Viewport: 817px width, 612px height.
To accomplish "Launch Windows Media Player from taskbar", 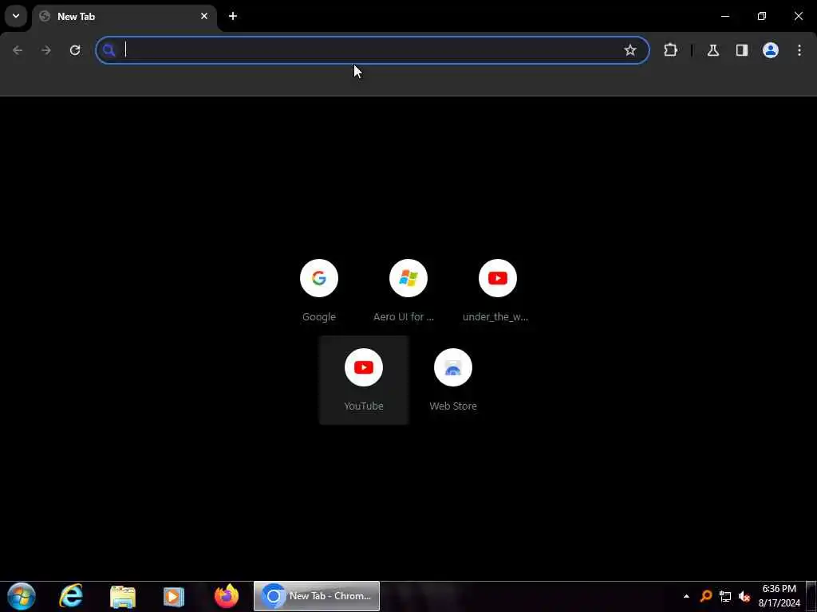I will click(x=173, y=596).
